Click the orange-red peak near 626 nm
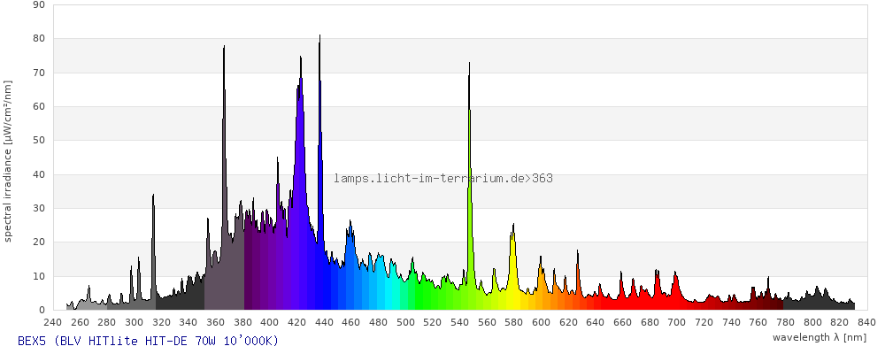The image size is (885, 354). click(x=577, y=281)
